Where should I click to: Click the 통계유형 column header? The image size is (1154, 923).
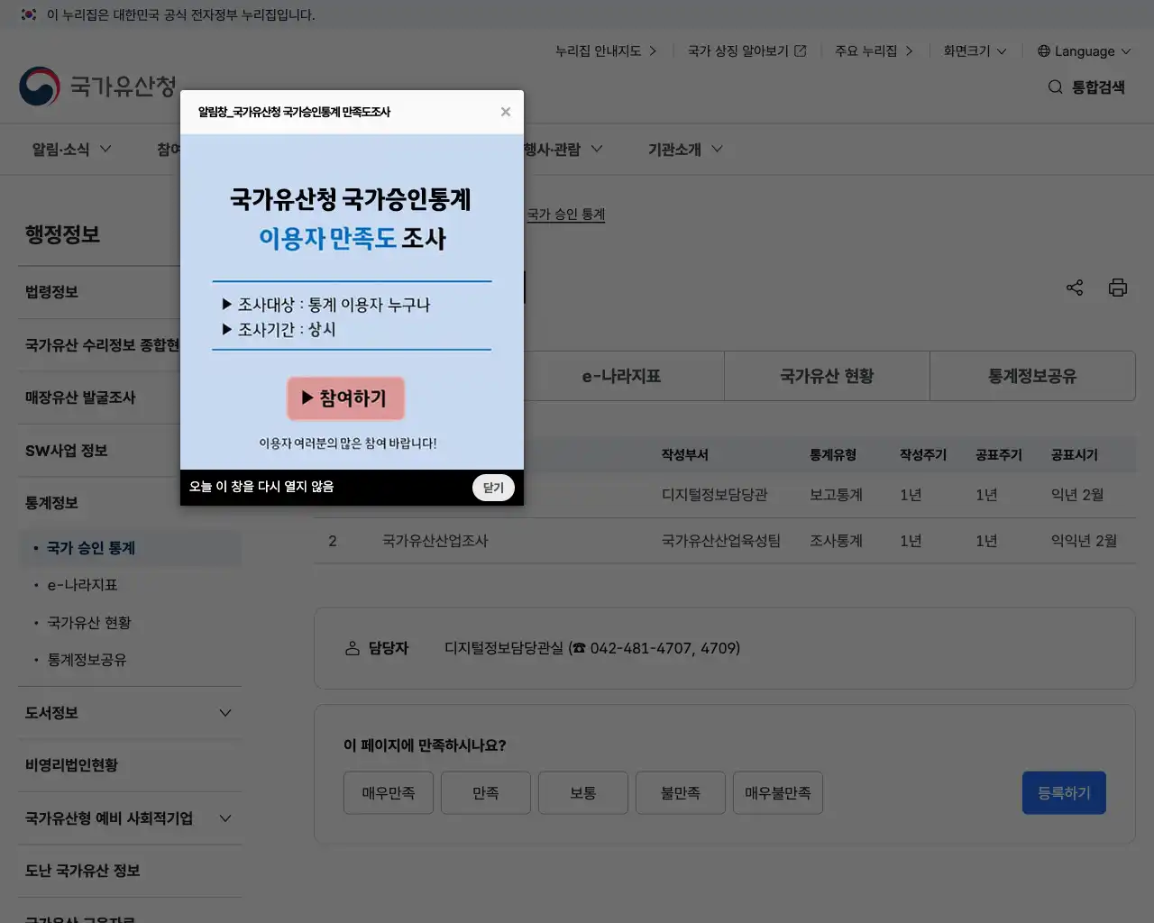[833, 455]
